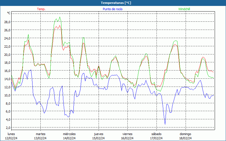Screen dimensions: 226x141
Task: Click the 13/02/24 date label
Action: [x=40, y=138]
